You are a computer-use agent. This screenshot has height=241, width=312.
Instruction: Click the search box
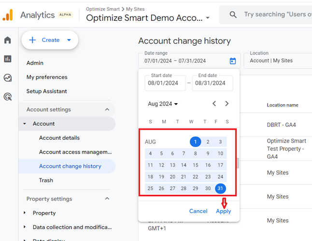[x=266, y=14]
